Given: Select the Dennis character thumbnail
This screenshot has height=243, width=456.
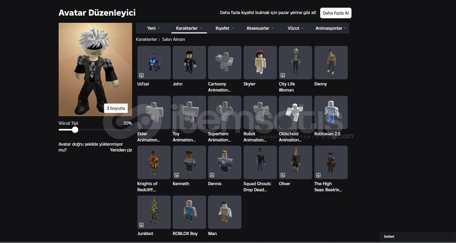Looking at the screenshot, I should (225, 162).
